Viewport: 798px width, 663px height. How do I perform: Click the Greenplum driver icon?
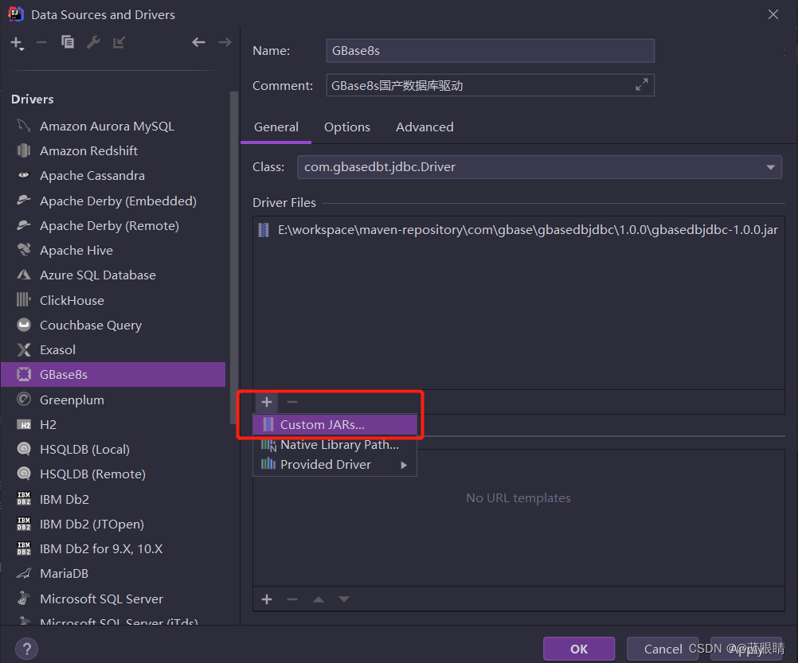click(x=23, y=400)
